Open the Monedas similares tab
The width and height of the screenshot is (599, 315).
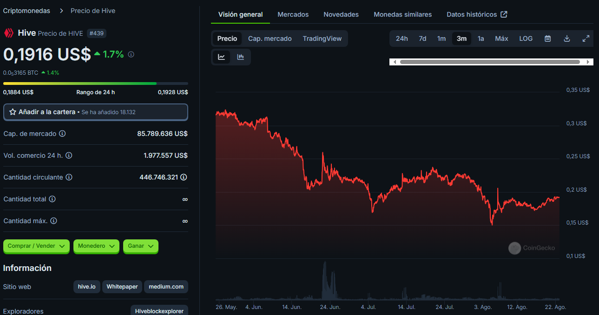402,14
